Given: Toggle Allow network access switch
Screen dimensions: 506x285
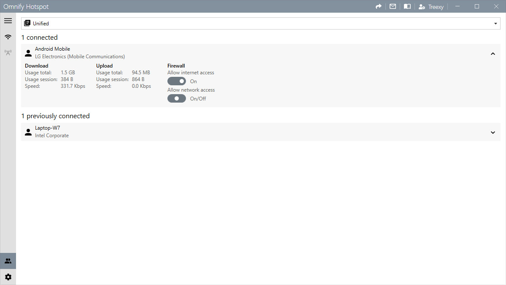Looking at the screenshot, I should 177,98.
